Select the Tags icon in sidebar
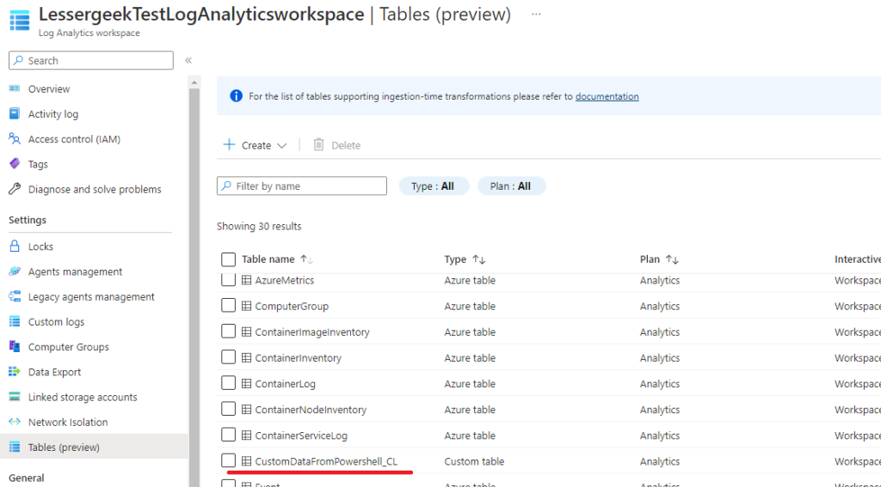 14,164
